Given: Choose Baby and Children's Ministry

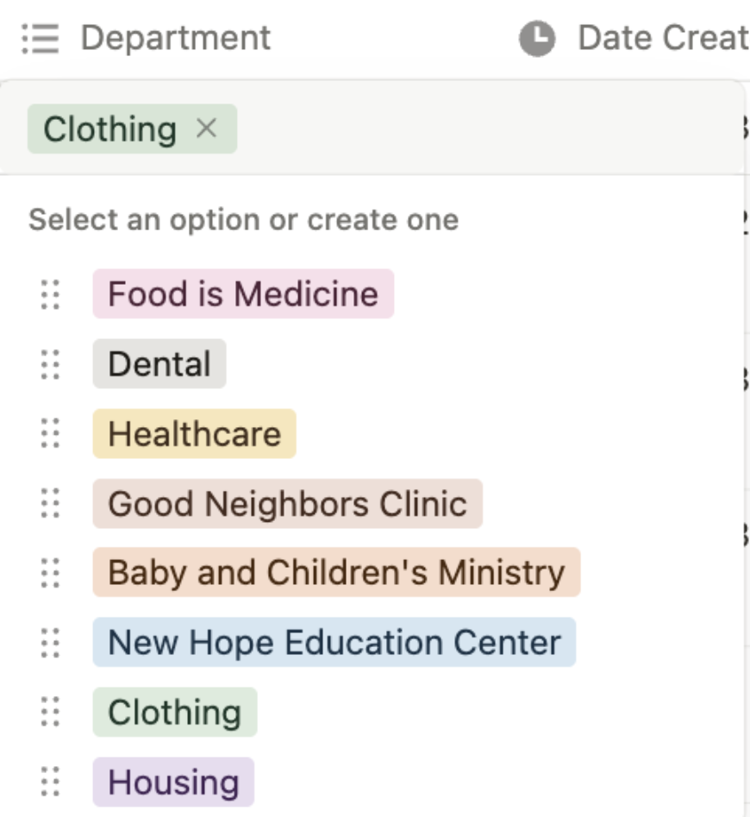Looking at the screenshot, I should (x=336, y=573).
